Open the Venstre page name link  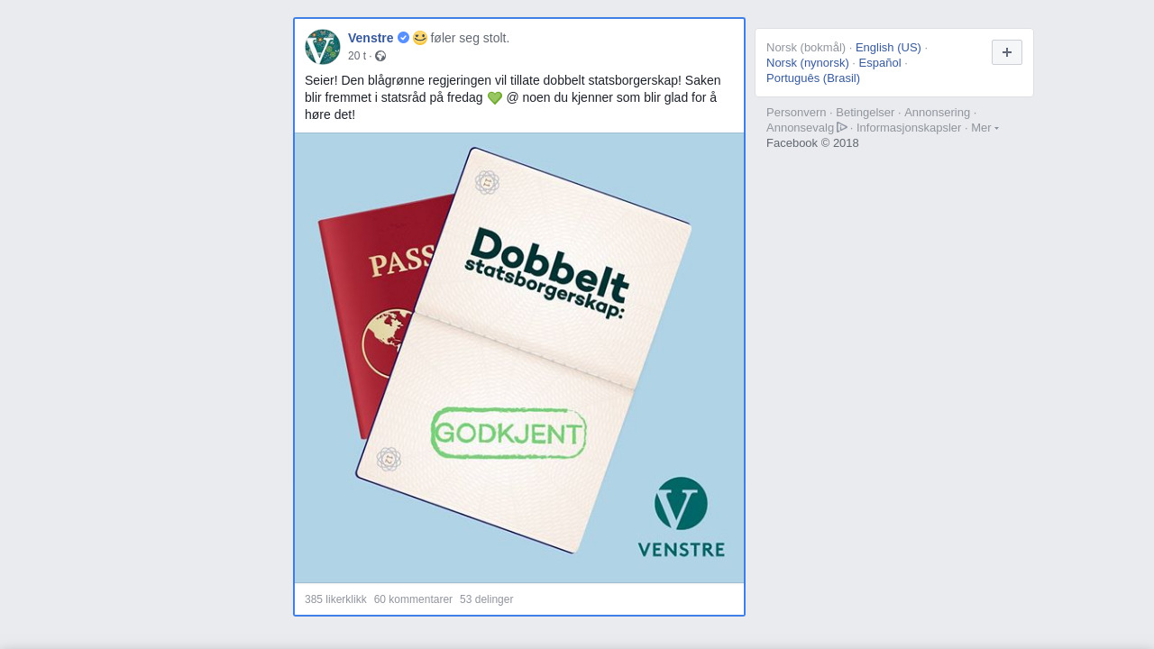click(371, 38)
